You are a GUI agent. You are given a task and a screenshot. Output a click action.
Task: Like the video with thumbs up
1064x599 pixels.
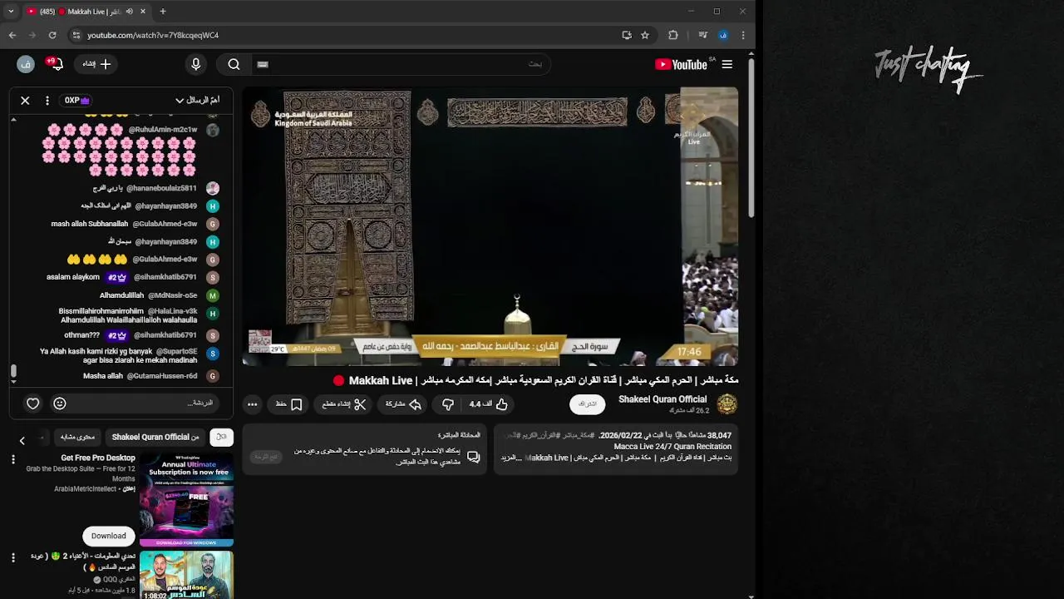click(x=489, y=404)
